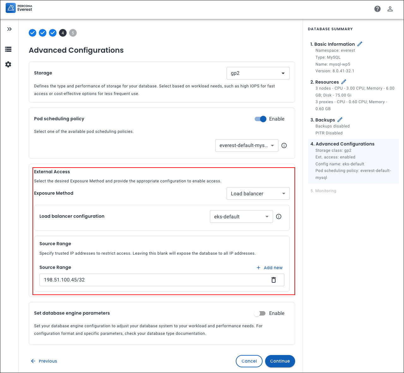Delete the 198.51.100.45/32 source range
Image resolution: width=404 pixels, height=373 pixels.
point(274,280)
